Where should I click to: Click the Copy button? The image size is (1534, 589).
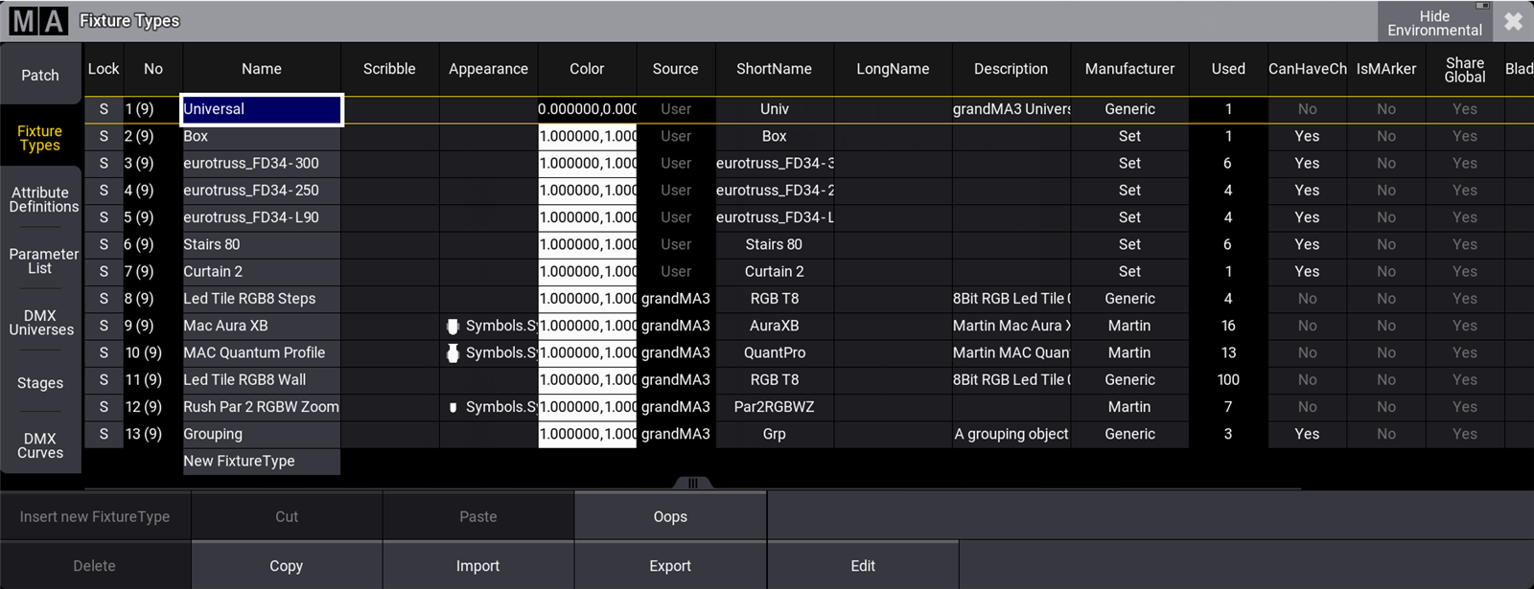[287, 566]
